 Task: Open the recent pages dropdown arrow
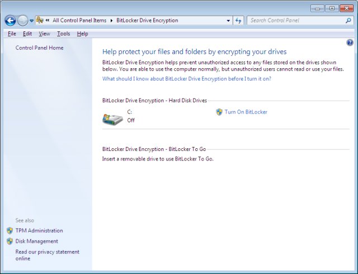point(31,21)
